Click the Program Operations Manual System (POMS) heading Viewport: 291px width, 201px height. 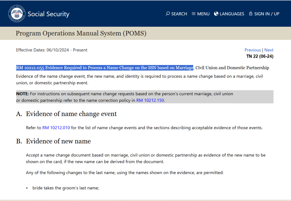81,33
